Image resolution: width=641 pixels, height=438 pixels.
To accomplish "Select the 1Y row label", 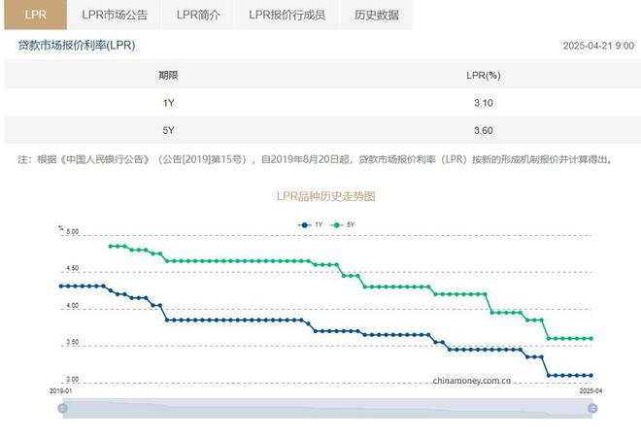I will click(x=168, y=103).
